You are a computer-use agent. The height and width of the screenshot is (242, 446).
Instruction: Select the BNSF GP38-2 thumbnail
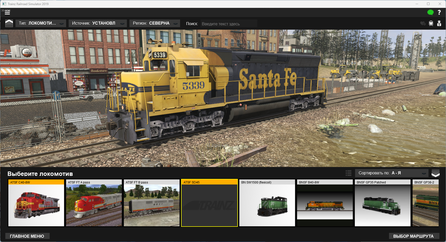[425, 203]
